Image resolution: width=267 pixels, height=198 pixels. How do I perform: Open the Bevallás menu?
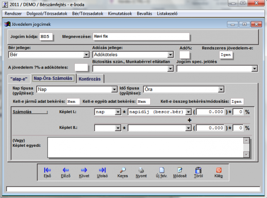tap(144, 13)
